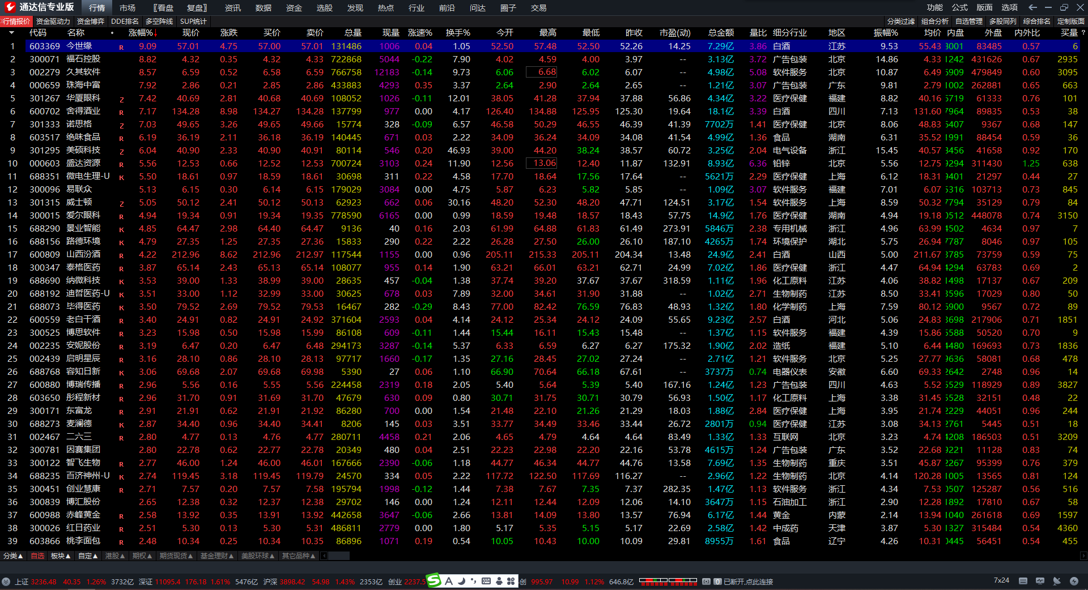
Task: Expand the 分类 bottom category menu
Action: (x=13, y=556)
